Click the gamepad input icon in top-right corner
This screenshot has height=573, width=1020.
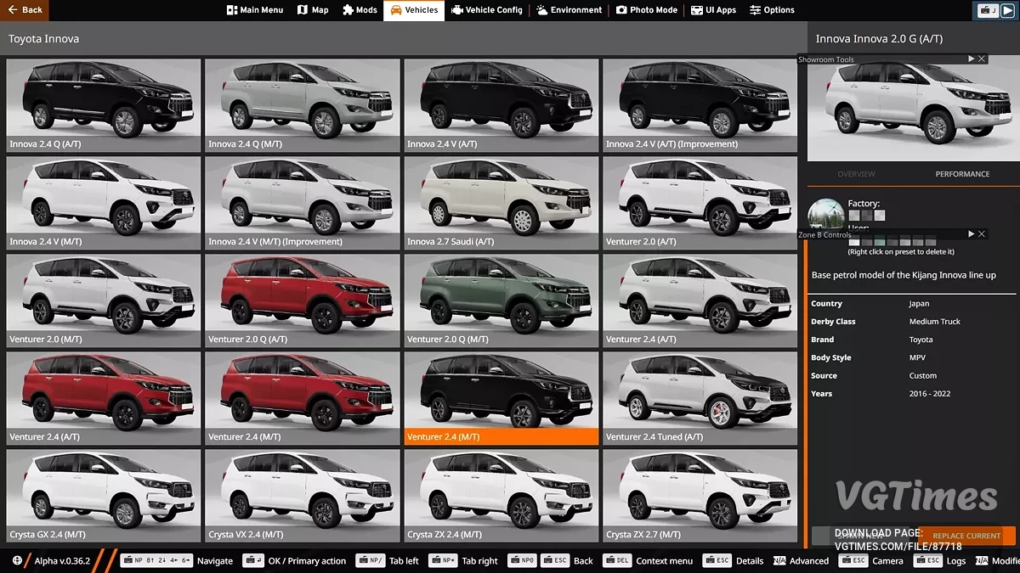tap(989, 9)
